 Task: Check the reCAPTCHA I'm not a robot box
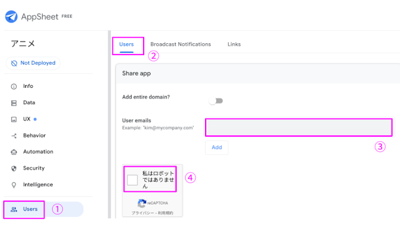(132, 180)
